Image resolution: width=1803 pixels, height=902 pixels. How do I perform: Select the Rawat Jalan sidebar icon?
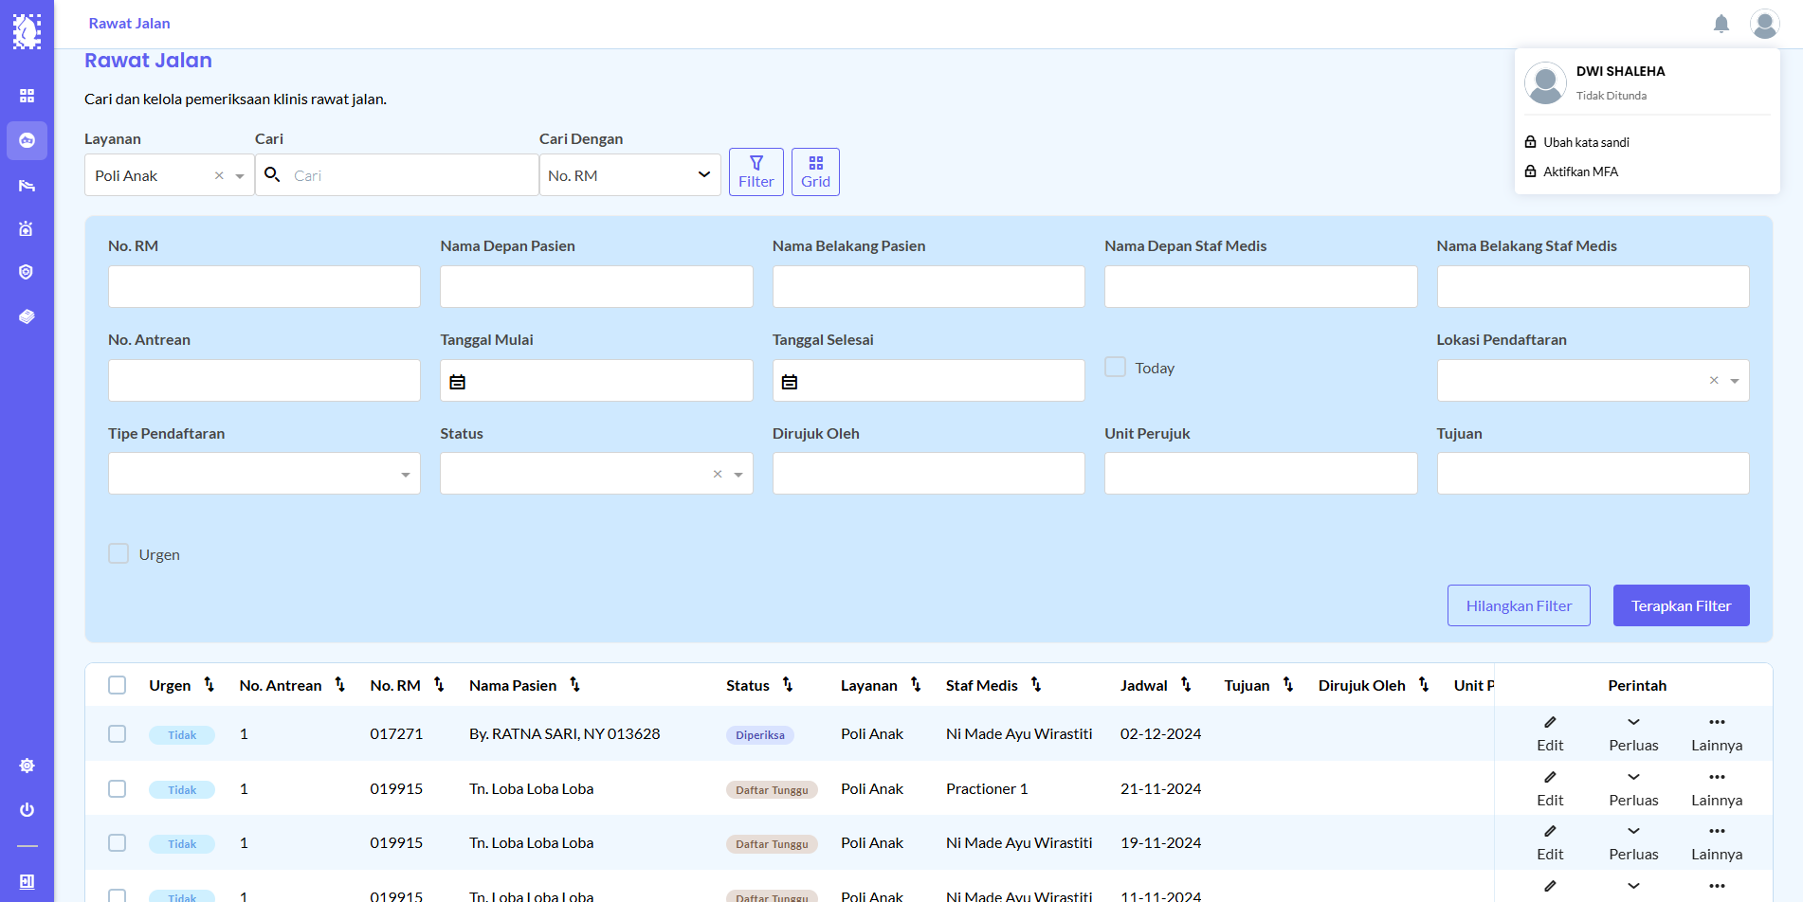point(27,140)
